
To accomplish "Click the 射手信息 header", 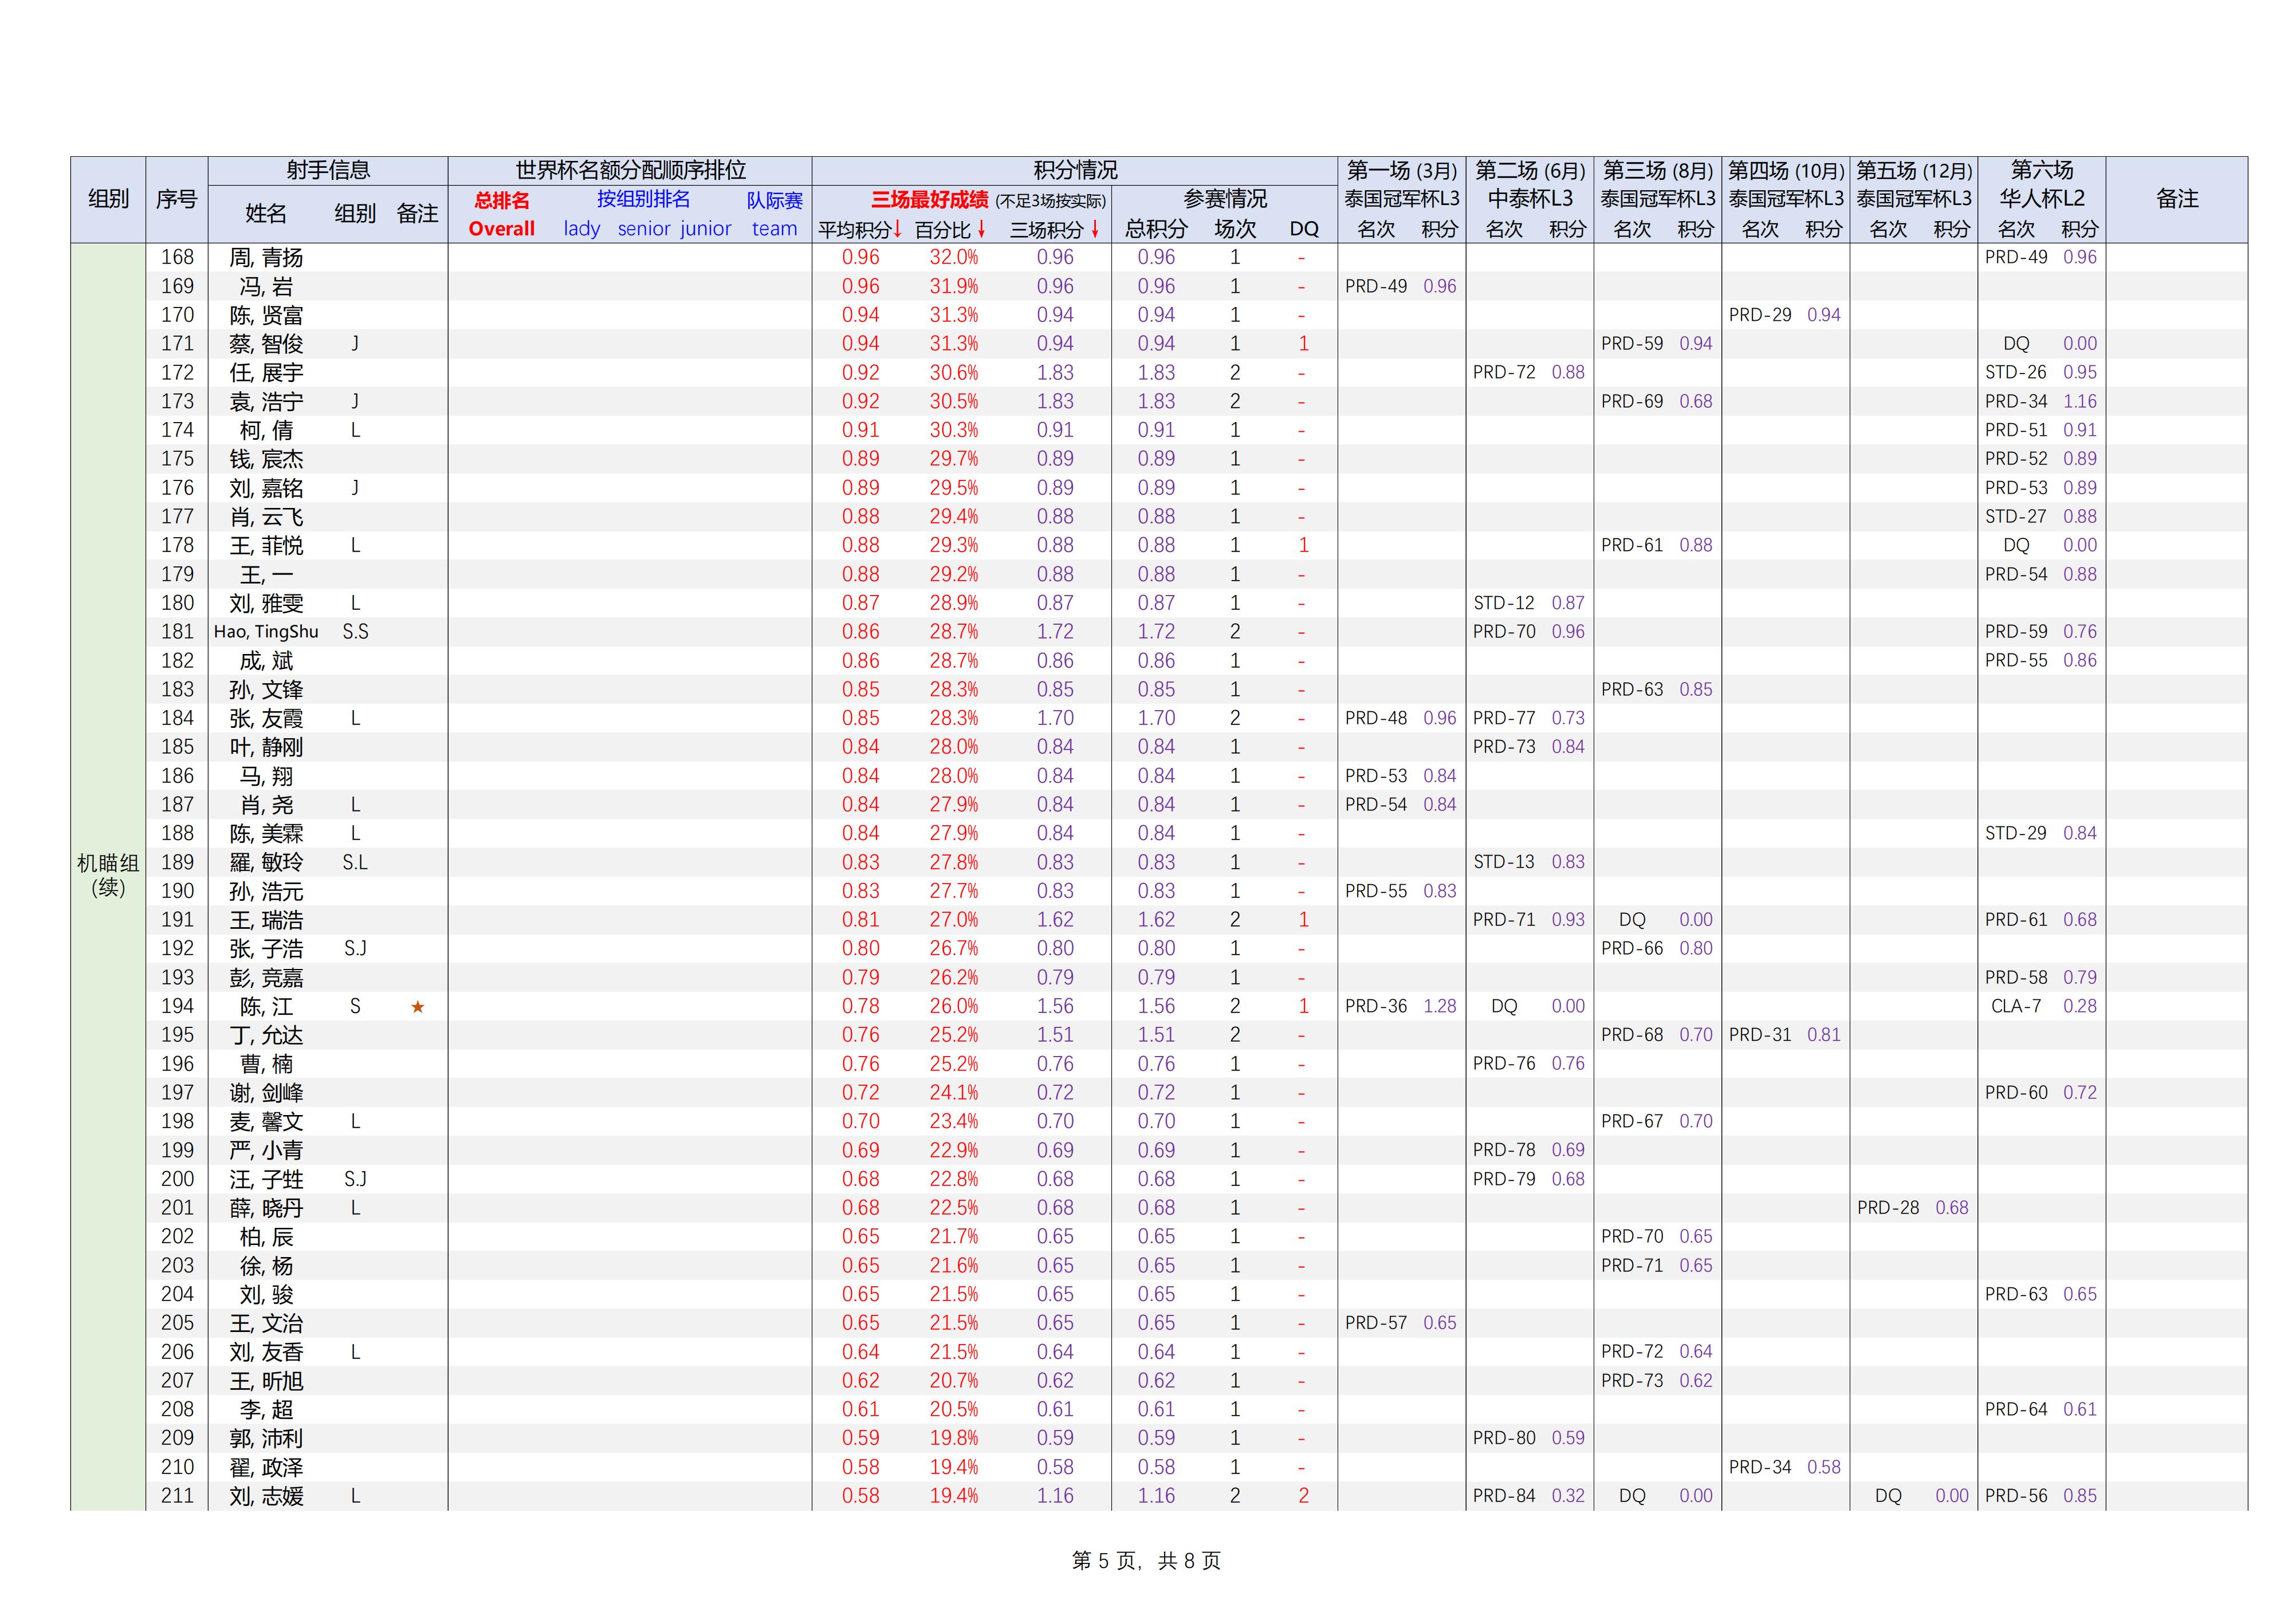I will pyautogui.click(x=328, y=170).
